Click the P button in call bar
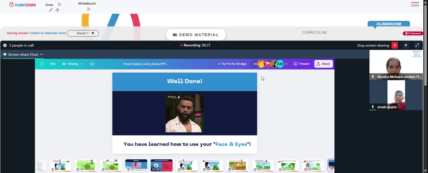 pyautogui.click(x=406, y=46)
